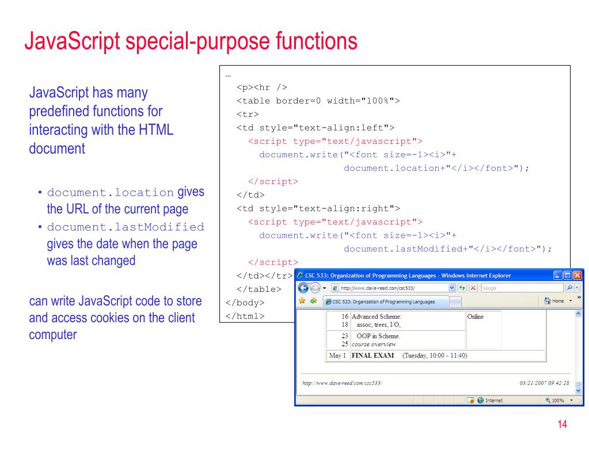
Task: Click the 'document.location' bullet text
Action: pos(110,192)
